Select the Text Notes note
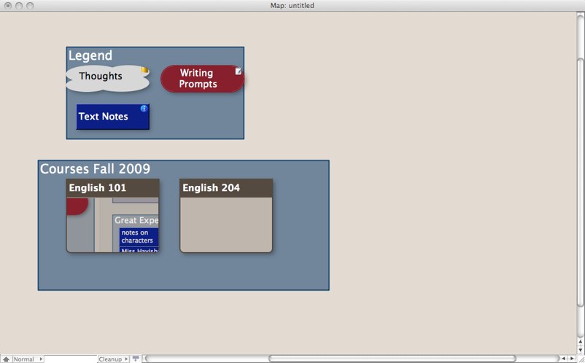Image resolution: width=585 pixels, height=363 pixels. coord(112,117)
